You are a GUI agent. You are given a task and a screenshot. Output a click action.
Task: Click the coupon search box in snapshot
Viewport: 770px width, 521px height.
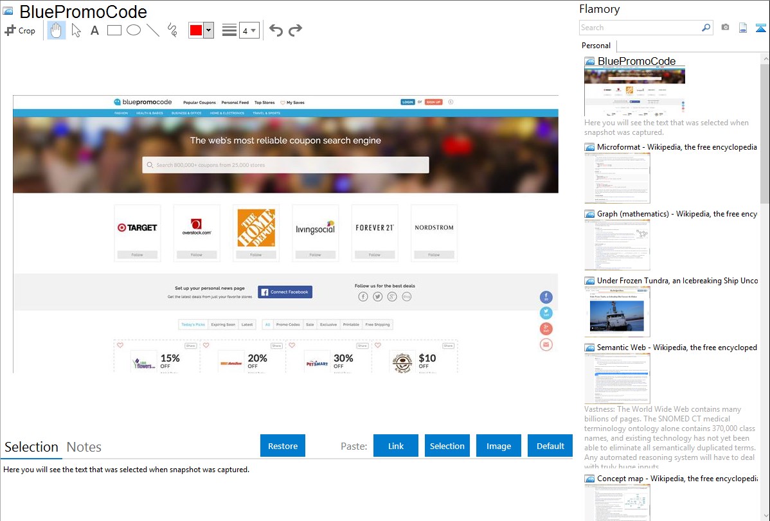(x=285, y=165)
